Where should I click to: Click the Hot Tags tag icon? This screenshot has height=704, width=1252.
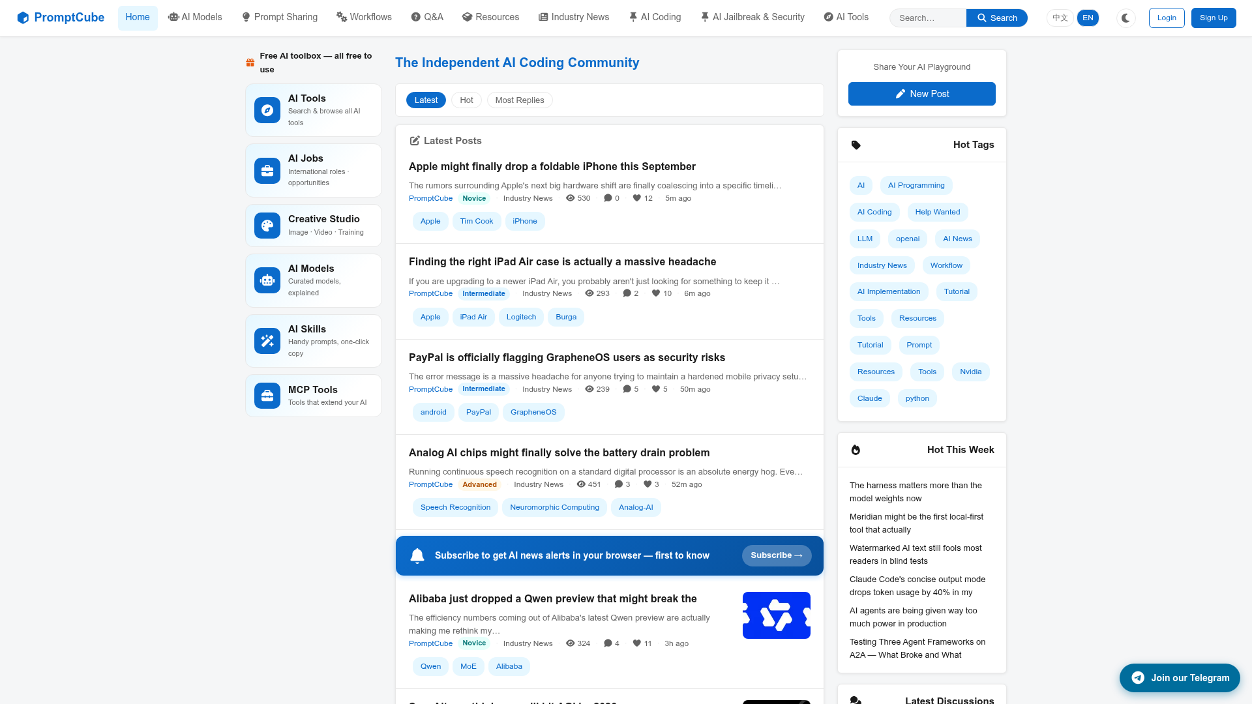[x=856, y=145]
